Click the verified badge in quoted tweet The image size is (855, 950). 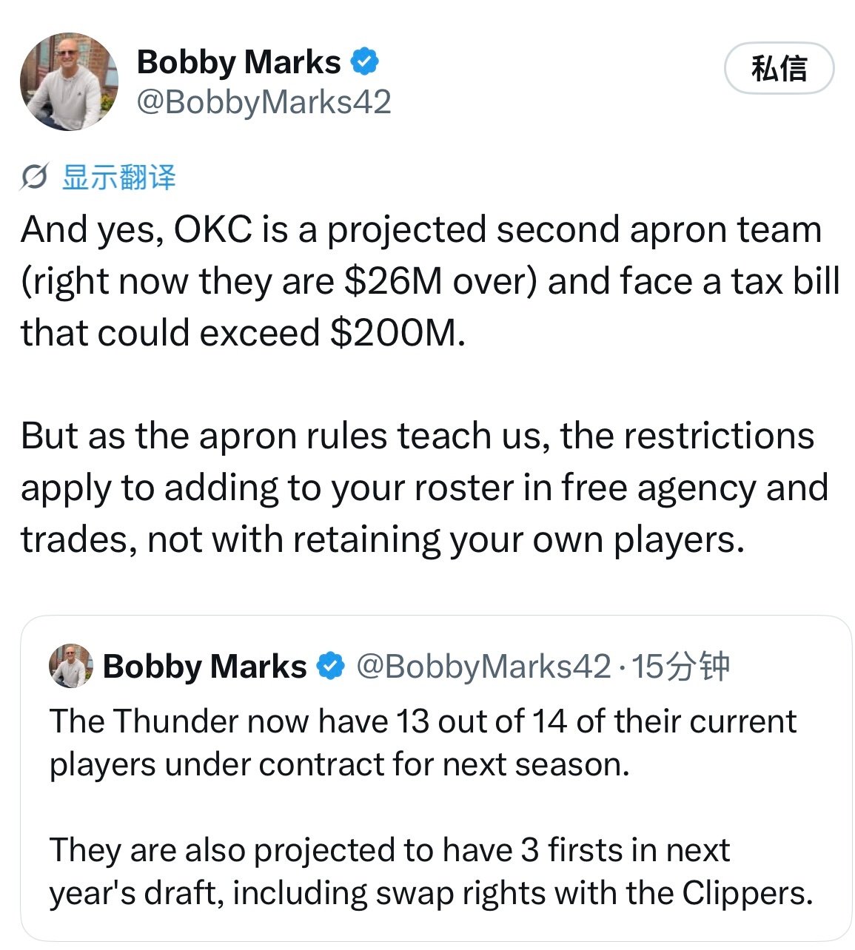(331, 666)
